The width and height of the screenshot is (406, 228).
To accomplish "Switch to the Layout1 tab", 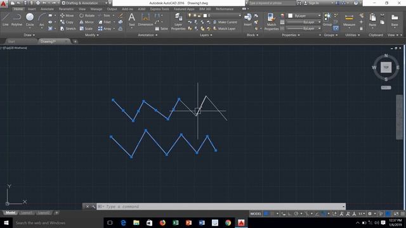I will tap(27, 213).
